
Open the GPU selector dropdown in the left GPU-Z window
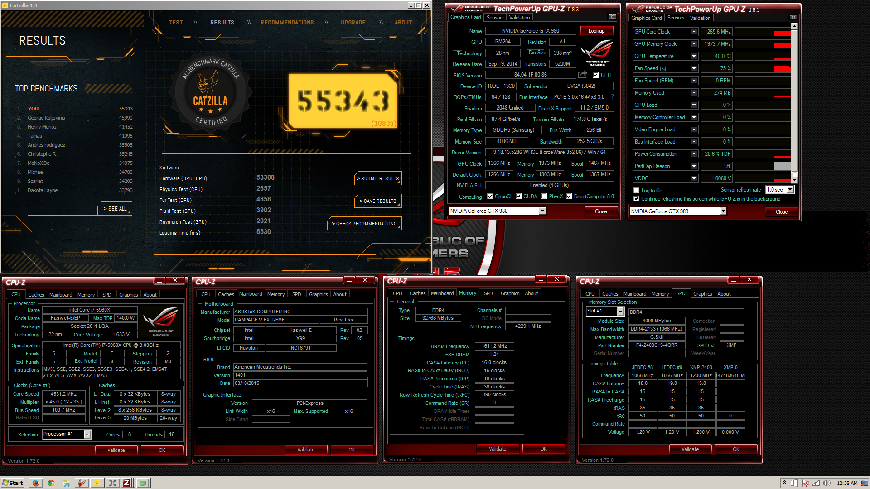542,211
